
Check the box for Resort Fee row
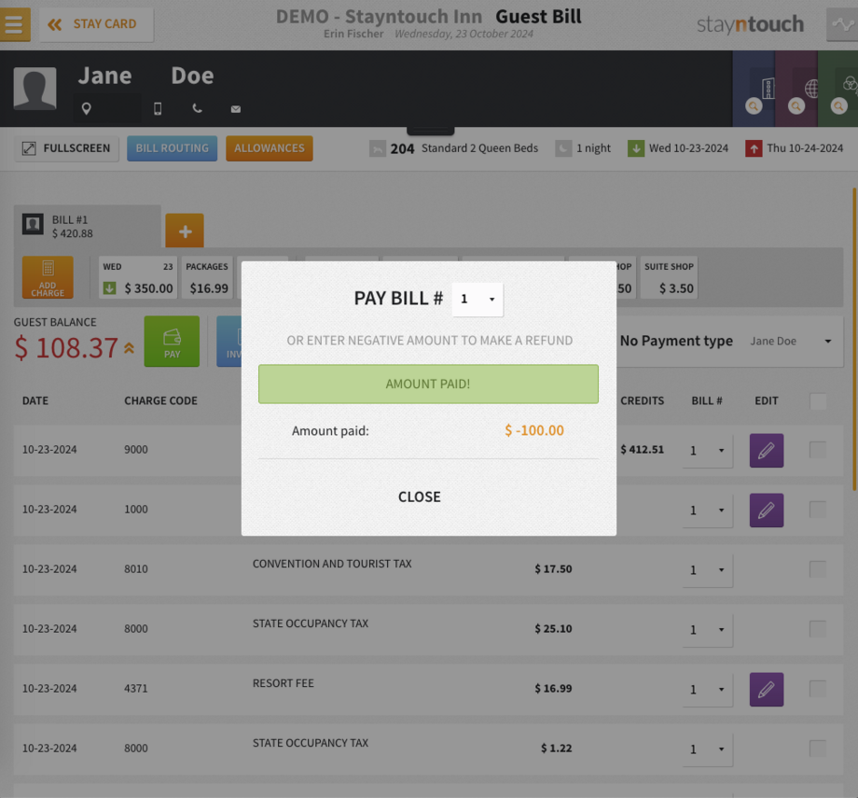tap(818, 689)
